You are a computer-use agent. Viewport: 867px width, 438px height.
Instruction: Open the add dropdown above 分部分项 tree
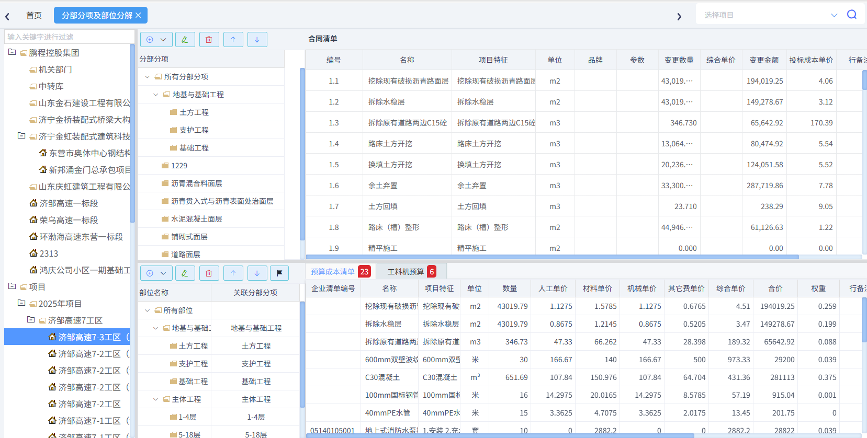[156, 40]
